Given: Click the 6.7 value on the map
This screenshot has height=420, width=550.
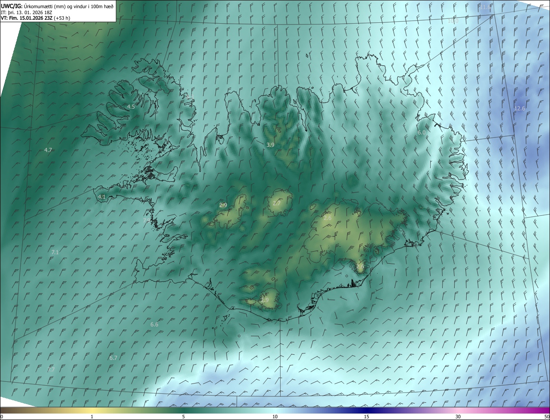Looking at the screenshot, I should [113, 357].
